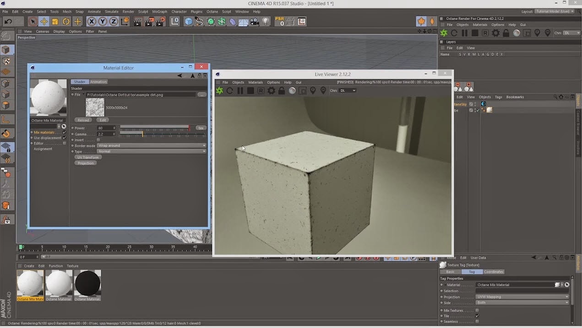Open Border mode dropdown Wrap around

(x=152, y=145)
